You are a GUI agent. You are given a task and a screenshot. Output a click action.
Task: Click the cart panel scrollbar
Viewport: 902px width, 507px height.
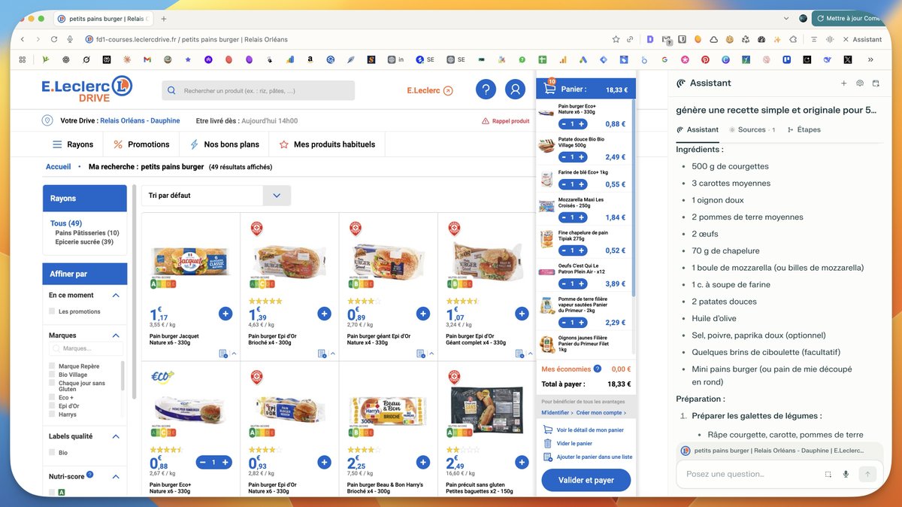[x=634, y=197]
